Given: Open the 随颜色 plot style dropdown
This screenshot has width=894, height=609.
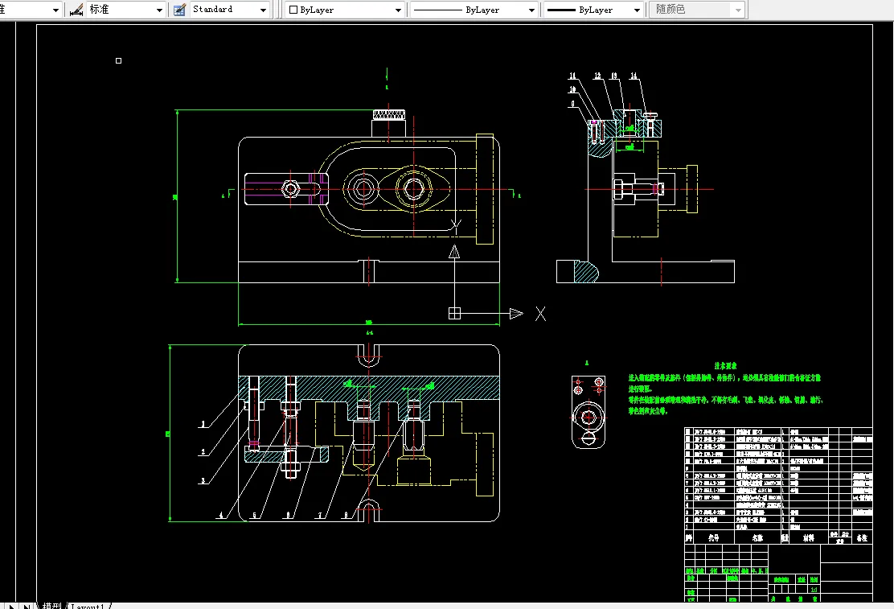Looking at the screenshot, I should pyautogui.click(x=738, y=10).
